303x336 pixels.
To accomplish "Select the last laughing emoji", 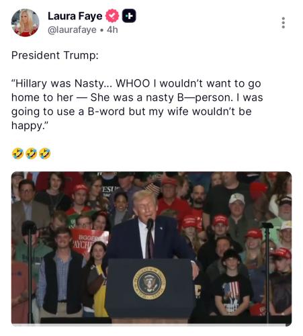I will (45, 153).
